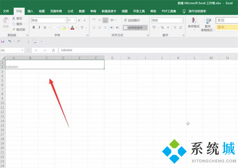Toggle italic formatting (I)
Viewport: 238px width, 168px height.
(39, 27)
